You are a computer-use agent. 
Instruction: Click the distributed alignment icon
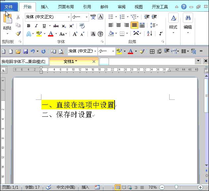pyautogui.click(x=142, y=25)
